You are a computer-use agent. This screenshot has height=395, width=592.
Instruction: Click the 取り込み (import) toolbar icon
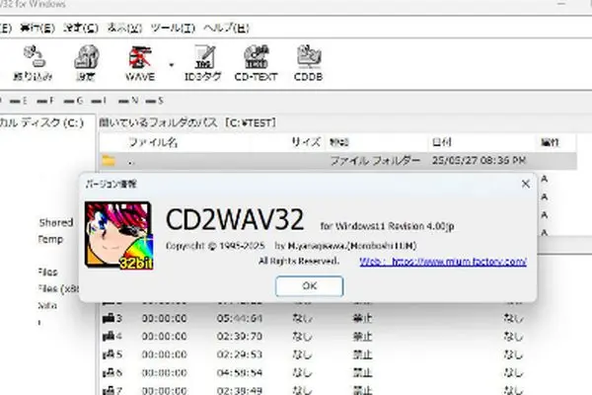(33, 63)
